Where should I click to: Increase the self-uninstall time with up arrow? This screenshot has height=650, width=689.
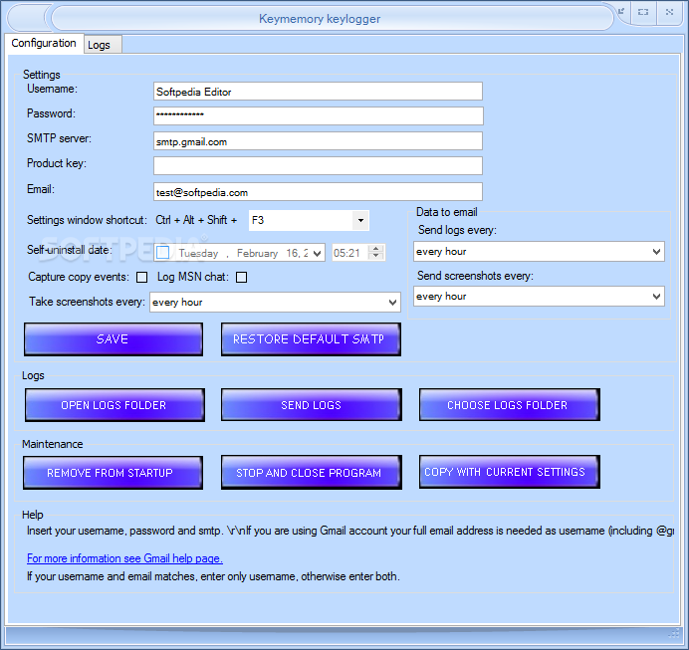pyautogui.click(x=375, y=249)
